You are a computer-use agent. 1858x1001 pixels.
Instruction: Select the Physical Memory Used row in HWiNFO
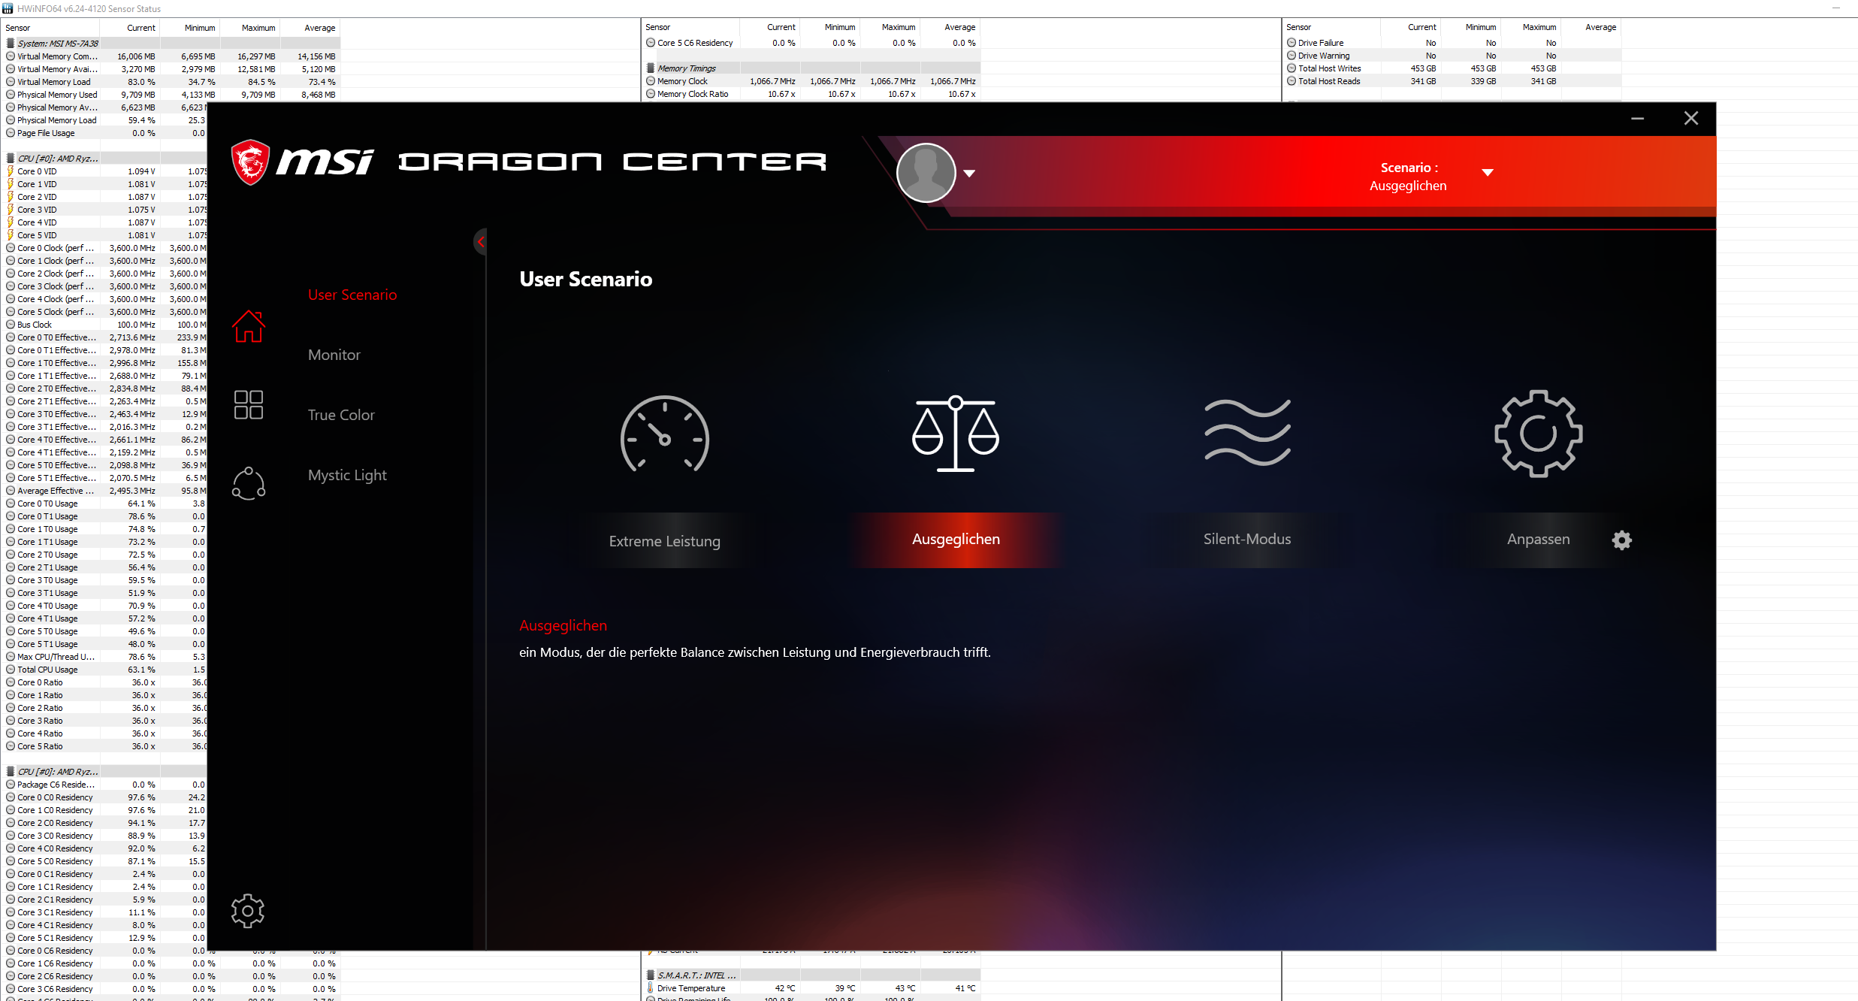pyautogui.click(x=171, y=95)
